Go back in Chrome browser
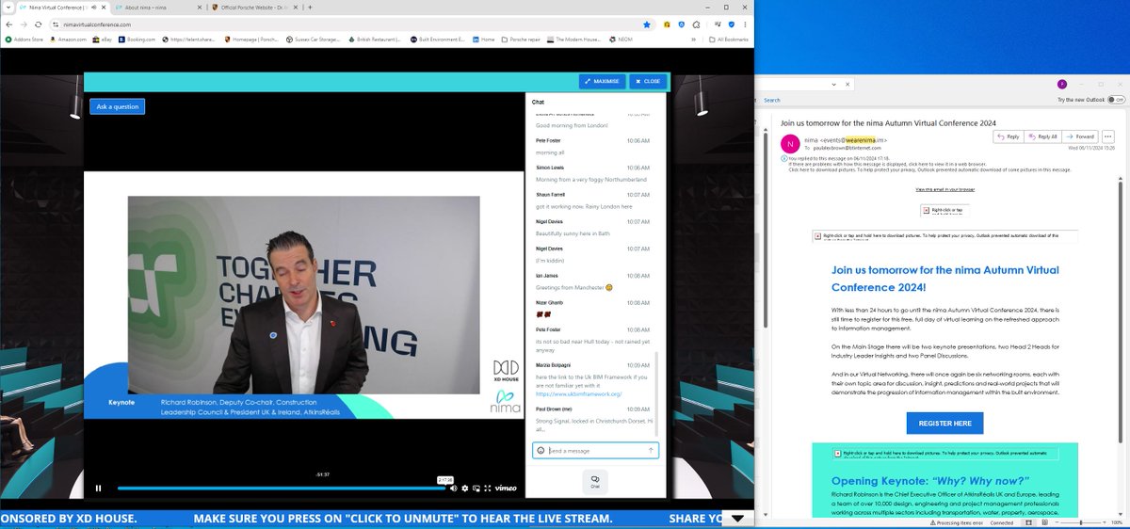Screen dimensions: 1130x529 8,24
